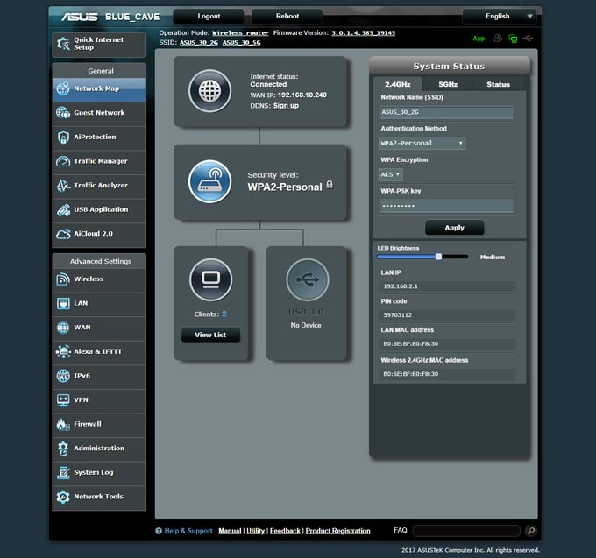Click the ASUS_30_2G SSID link
This screenshot has width=596, height=558.
[199, 43]
